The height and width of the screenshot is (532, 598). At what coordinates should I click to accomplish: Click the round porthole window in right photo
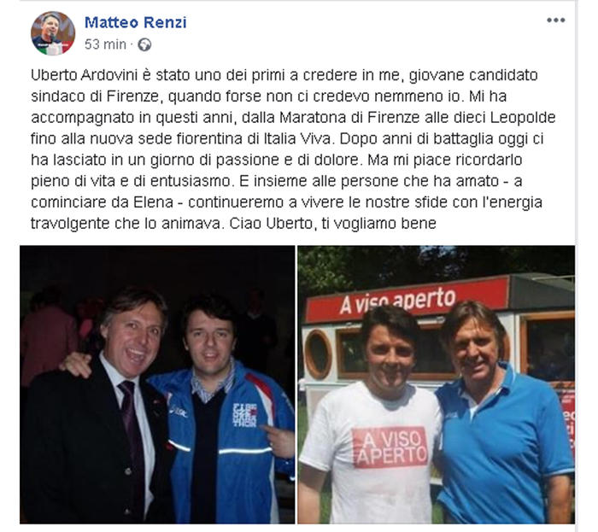click(x=318, y=354)
